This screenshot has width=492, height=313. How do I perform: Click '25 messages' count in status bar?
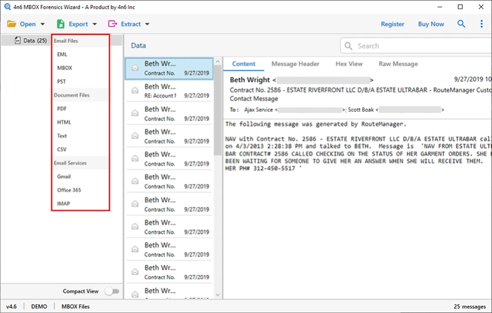(x=469, y=306)
